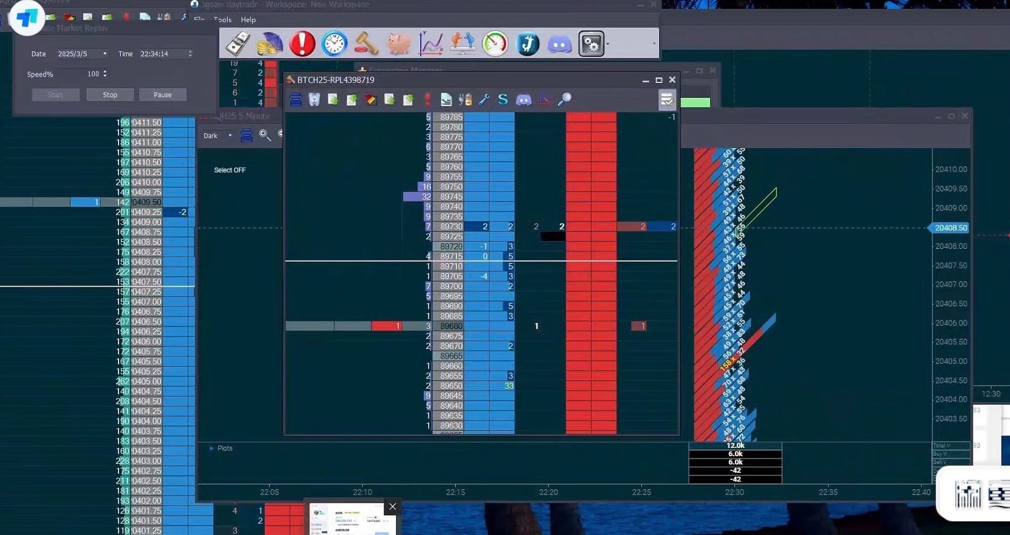This screenshot has width=1010, height=535.
Task: Click the Time field in Market Replay
Action: [162, 54]
